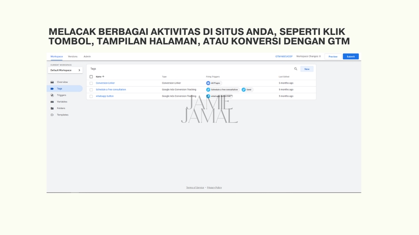
Task: Open the GTM-M6FJK55P container ID link
Action: pos(284,57)
